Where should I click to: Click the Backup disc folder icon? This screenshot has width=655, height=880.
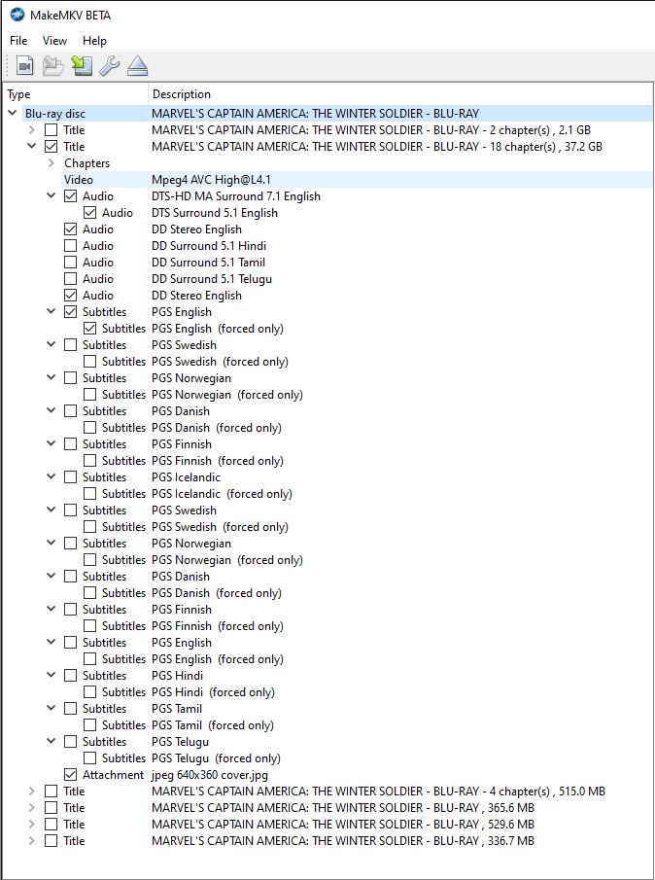click(x=53, y=66)
